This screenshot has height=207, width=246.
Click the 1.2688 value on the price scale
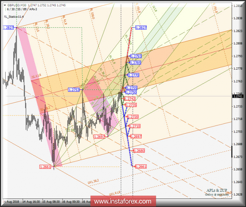pyautogui.click(x=238, y=144)
